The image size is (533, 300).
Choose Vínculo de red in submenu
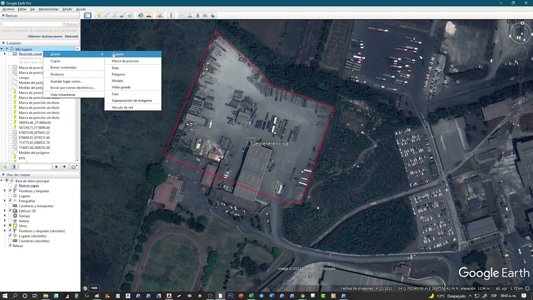pyautogui.click(x=133, y=107)
